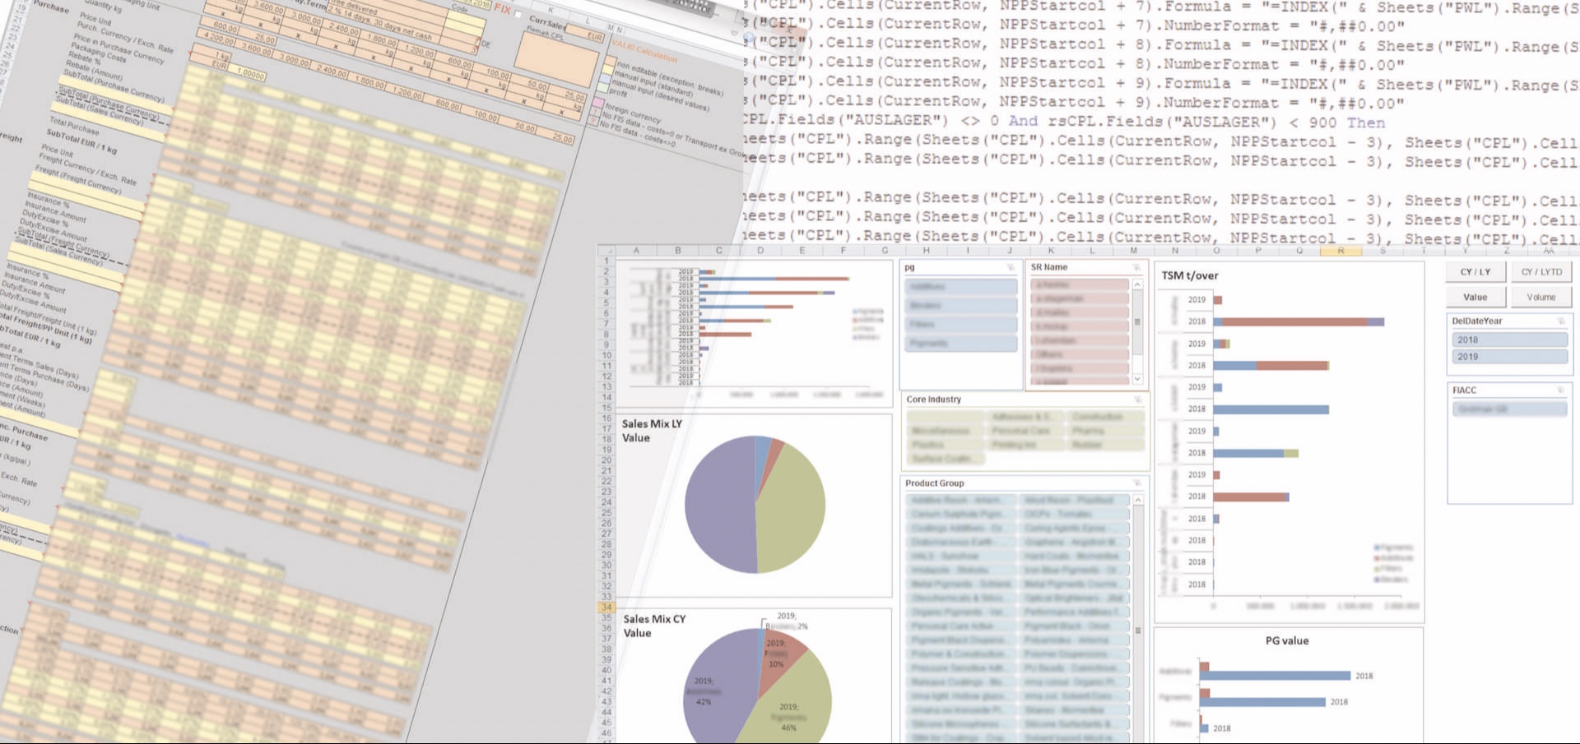The width and height of the screenshot is (1580, 744).
Task: Click the CY / LYTD button
Action: tap(1541, 271)
